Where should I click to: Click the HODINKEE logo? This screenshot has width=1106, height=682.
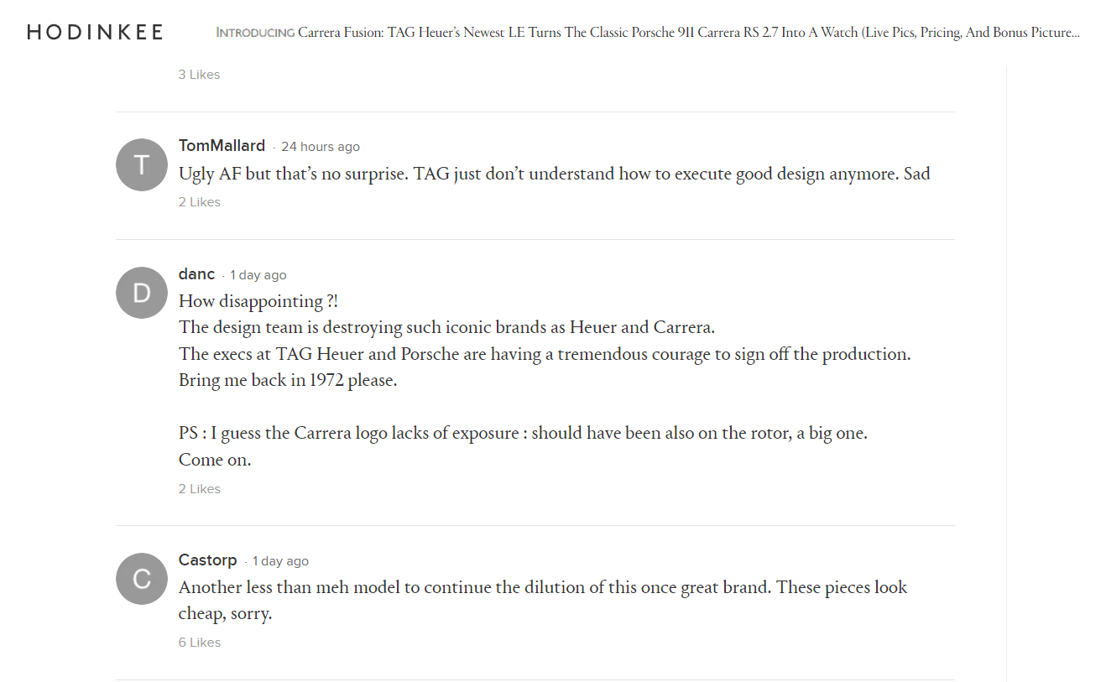coord(95,33)
